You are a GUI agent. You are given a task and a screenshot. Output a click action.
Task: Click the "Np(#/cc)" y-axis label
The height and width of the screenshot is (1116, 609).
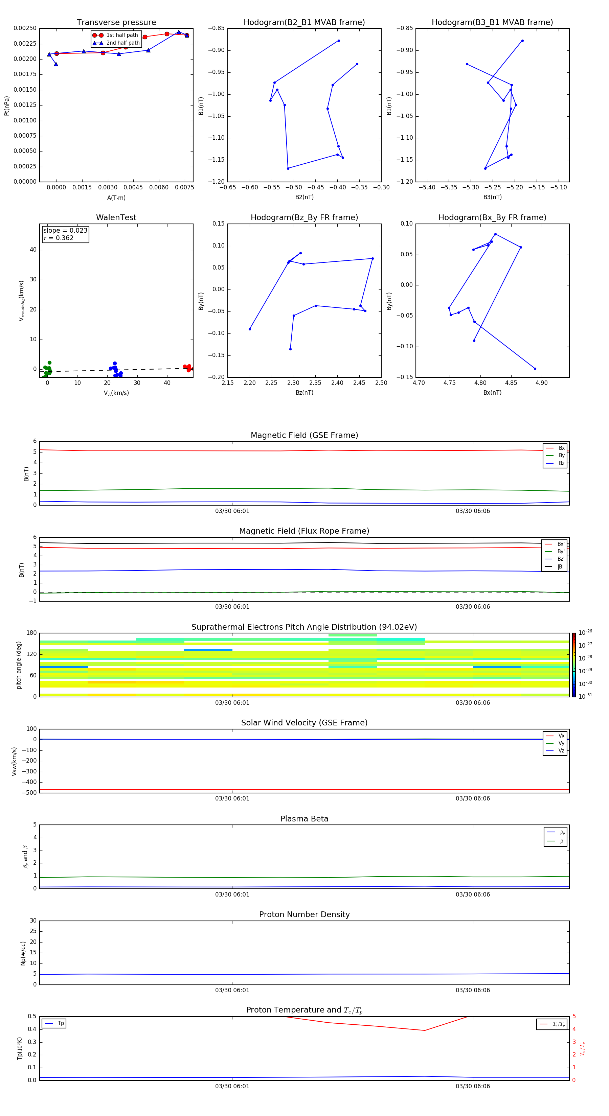[23, 953]
